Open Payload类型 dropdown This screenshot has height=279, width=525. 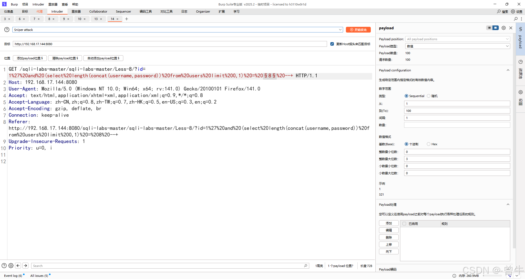(x=457, y=46)
